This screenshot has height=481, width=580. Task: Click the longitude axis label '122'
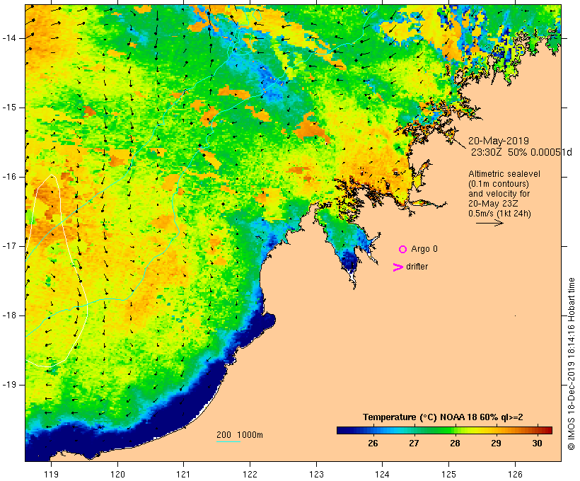tap(250, 474)
